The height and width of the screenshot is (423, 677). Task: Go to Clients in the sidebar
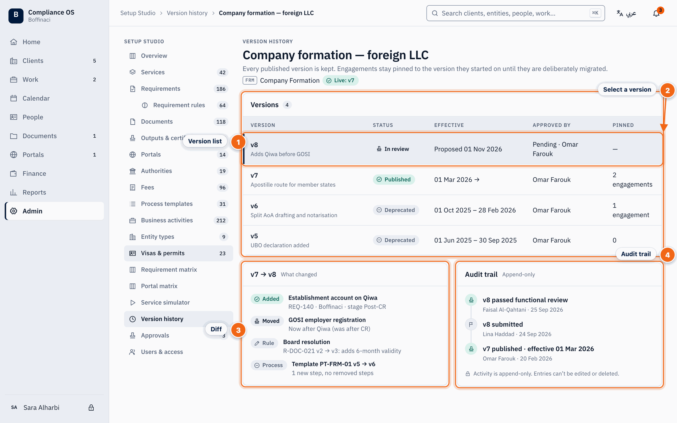(x=54, y=61)
